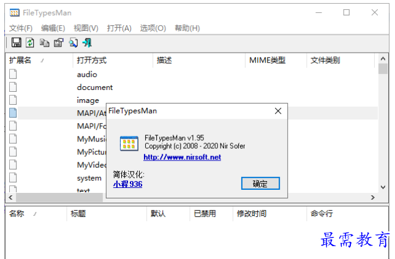The image size is (395, 259).
Task: Sort by 打开方式 column header
Action: pyautogui.click(x=113, y=60)
